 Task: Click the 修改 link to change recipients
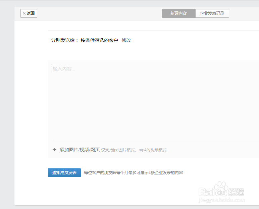pos(126,40)
